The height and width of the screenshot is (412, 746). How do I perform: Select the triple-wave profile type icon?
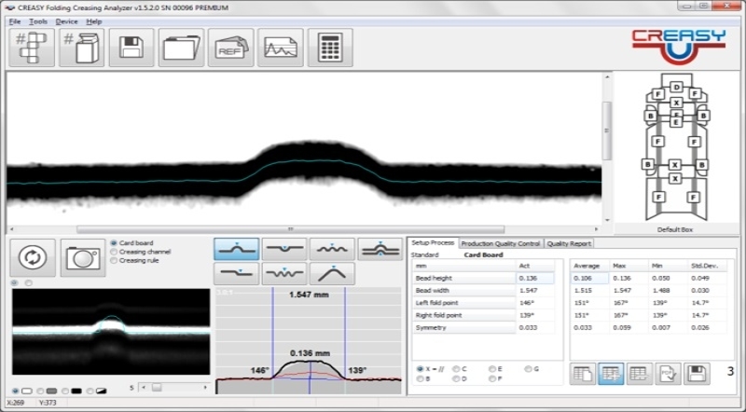click(332, 249)
